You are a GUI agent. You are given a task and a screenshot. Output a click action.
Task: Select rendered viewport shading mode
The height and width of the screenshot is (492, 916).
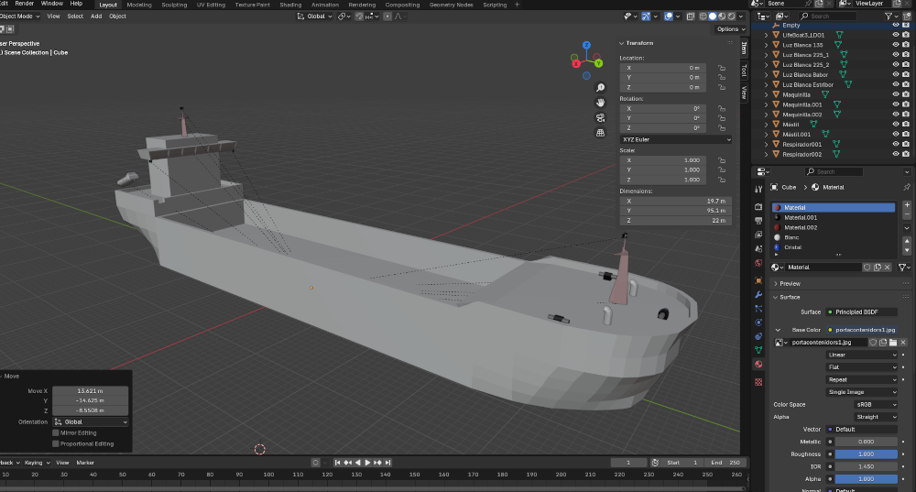tap(731, 16)
